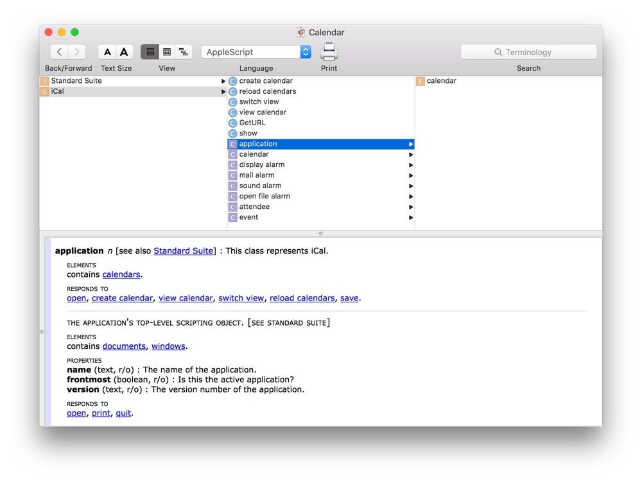
Task: Expand the calendar class arrow
Action: pos(411,155)
